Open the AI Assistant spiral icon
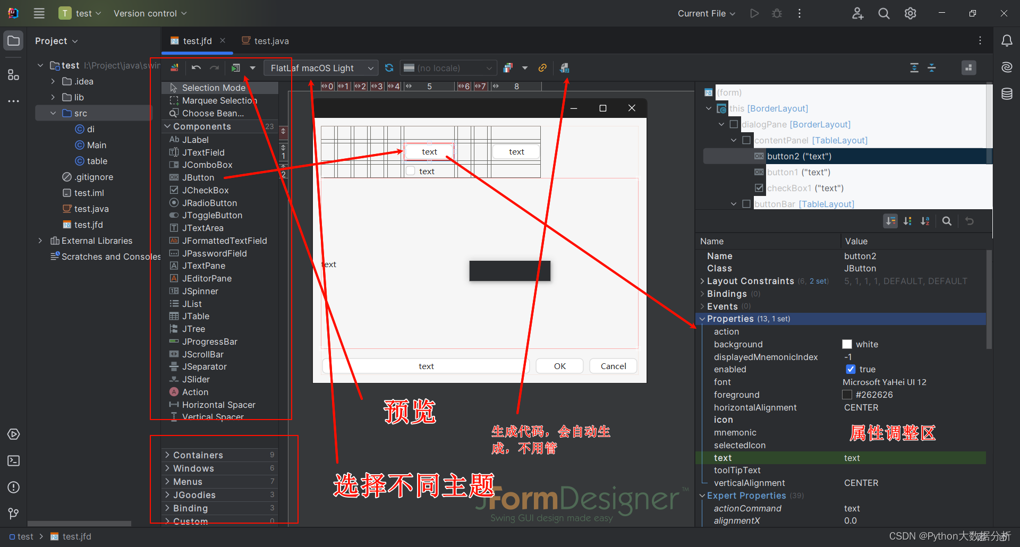Image resolution: width=1020 pixels, height=547 pixels. click(x=1007, y=67)
